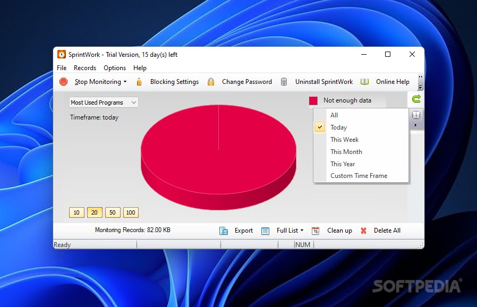477x307 pixels.
Task: Click the red pie chart
Action: click(x=218, y=157)
